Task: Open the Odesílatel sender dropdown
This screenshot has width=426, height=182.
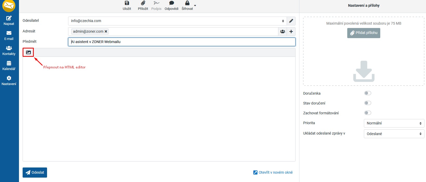Action: 177,21
